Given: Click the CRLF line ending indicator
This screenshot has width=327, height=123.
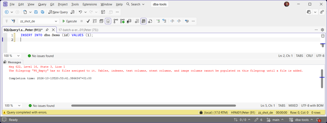Looking at the screenshot, I should coord(309,56).
